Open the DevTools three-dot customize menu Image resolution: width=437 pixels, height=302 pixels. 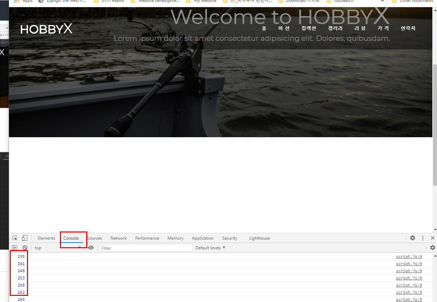(423, 238)
